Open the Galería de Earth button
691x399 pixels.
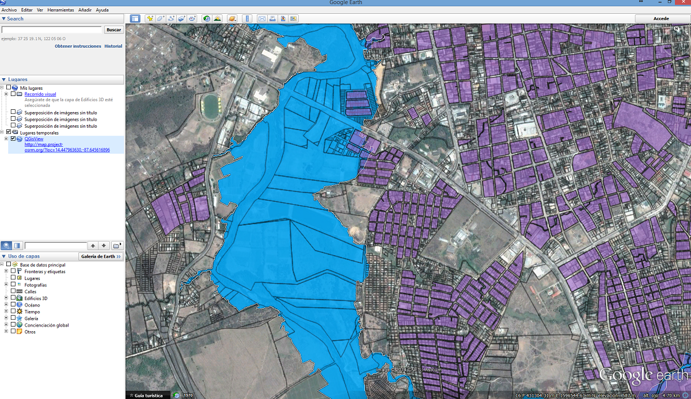(x=101, y=256)
